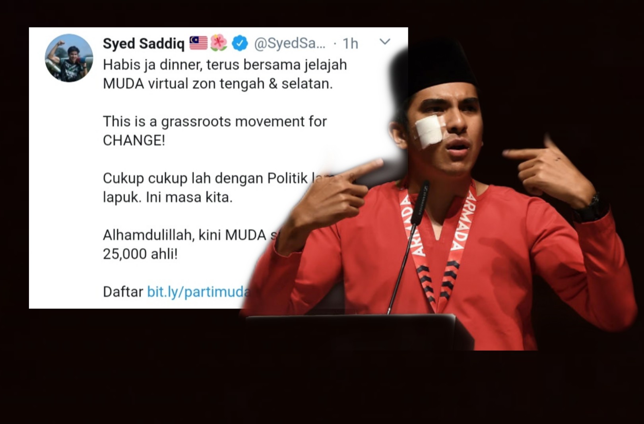The height and width of the screenshot is (424, 644).
Task: Open the tweet author's profile avatar
Action: 69,58
